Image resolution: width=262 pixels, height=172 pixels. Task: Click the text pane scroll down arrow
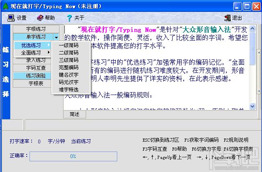[252, 106]
